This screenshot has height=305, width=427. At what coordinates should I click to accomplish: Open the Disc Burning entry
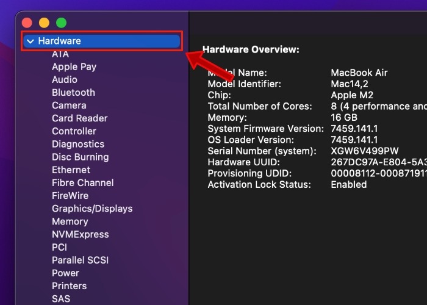point(81,157)
